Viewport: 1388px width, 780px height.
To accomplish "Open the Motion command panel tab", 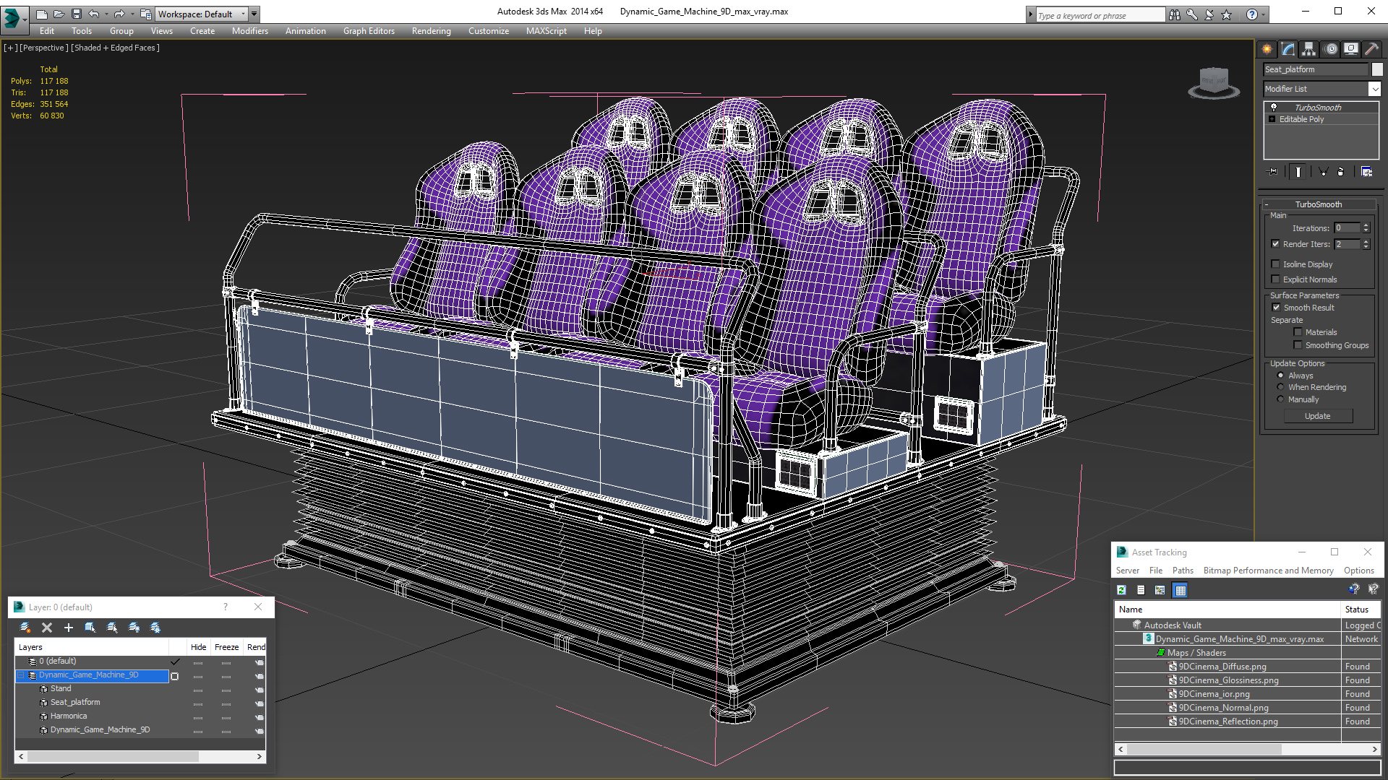I will point(1331,49).
